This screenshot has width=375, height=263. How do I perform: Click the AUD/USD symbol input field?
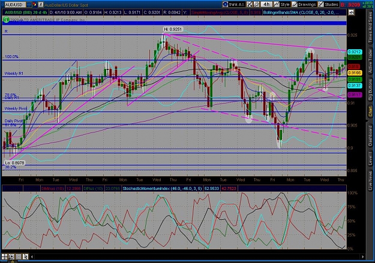tap(15, 5)
